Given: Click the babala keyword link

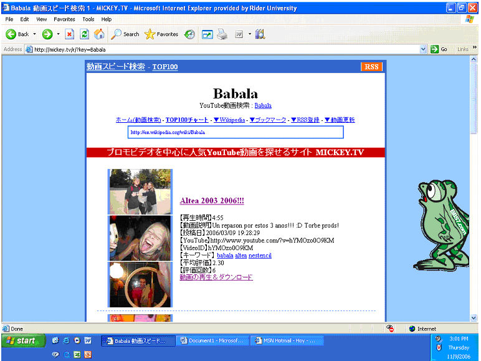Looking at the screenshot, I should click(x=225, y=256).
